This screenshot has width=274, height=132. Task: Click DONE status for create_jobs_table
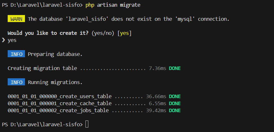pyautogui.click(x=175, y=110)
